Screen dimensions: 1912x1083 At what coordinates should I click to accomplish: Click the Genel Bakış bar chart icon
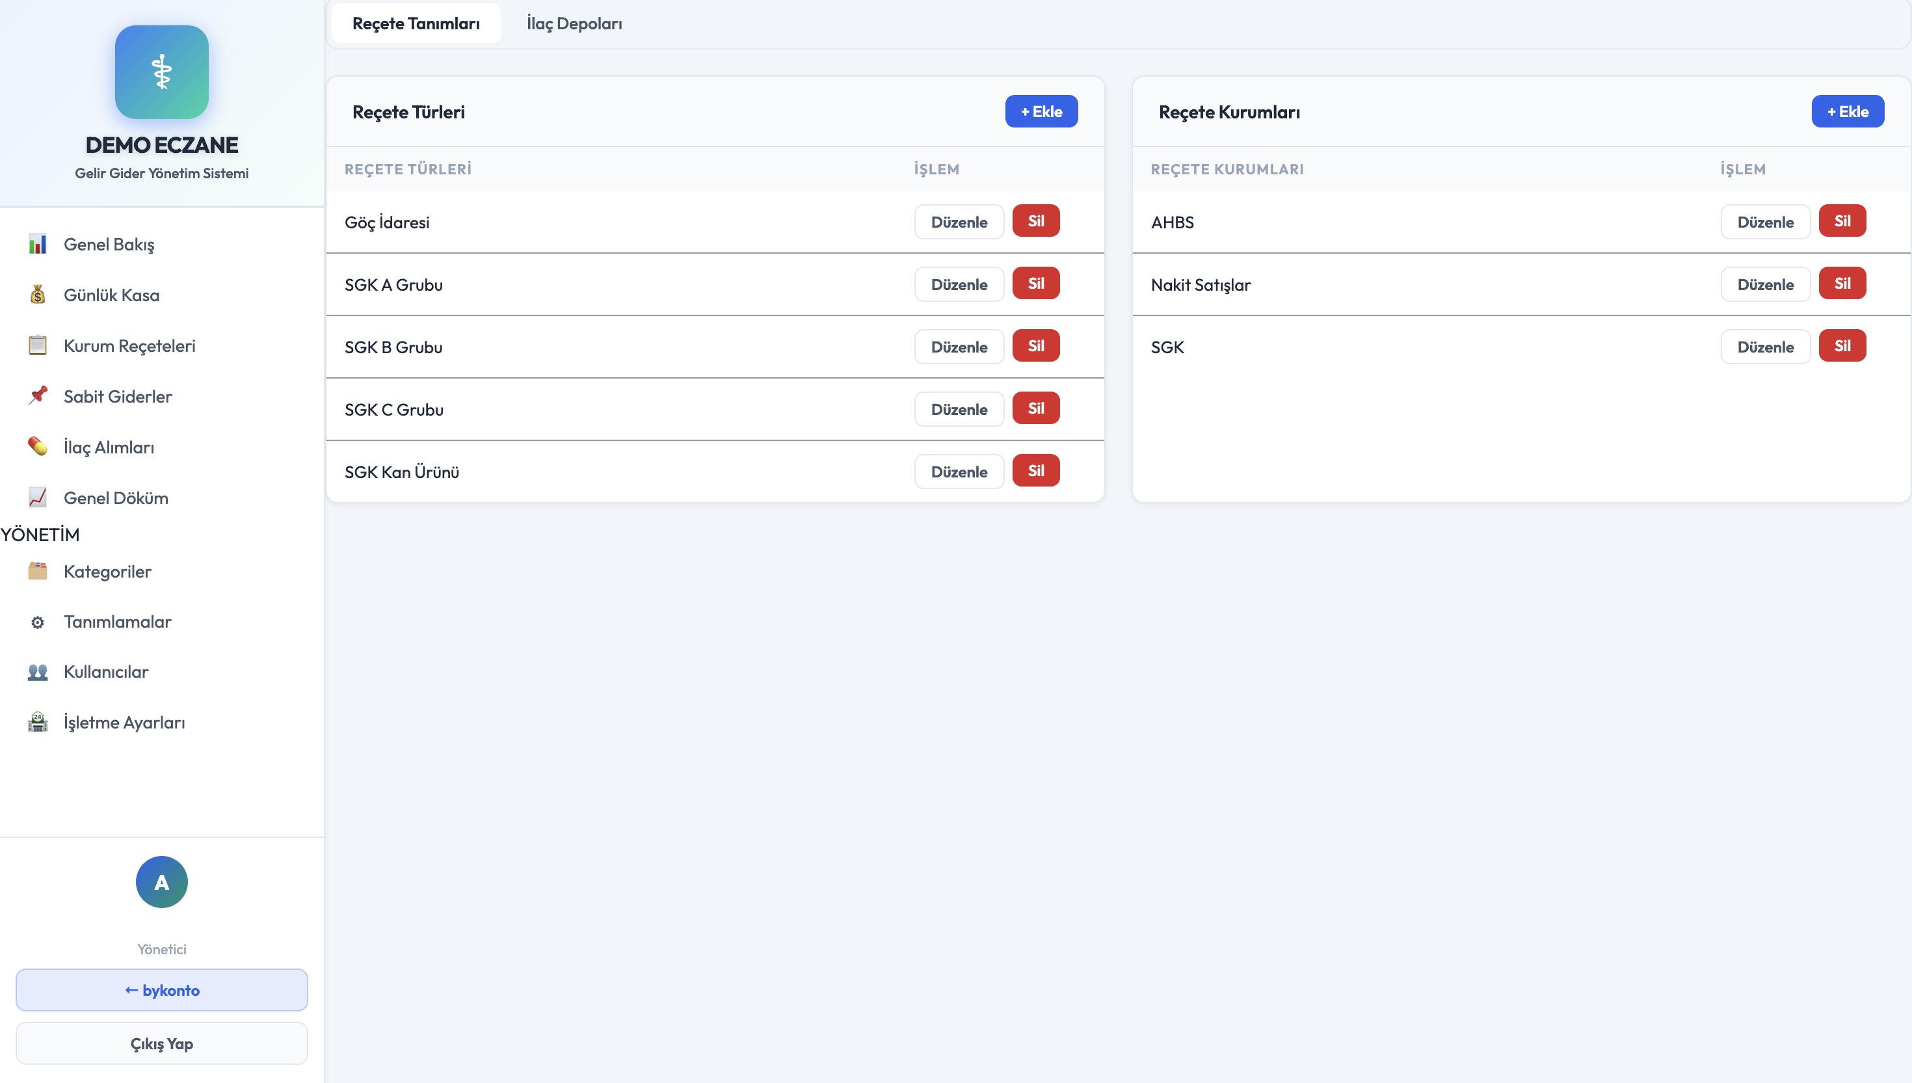coord(37,244)
